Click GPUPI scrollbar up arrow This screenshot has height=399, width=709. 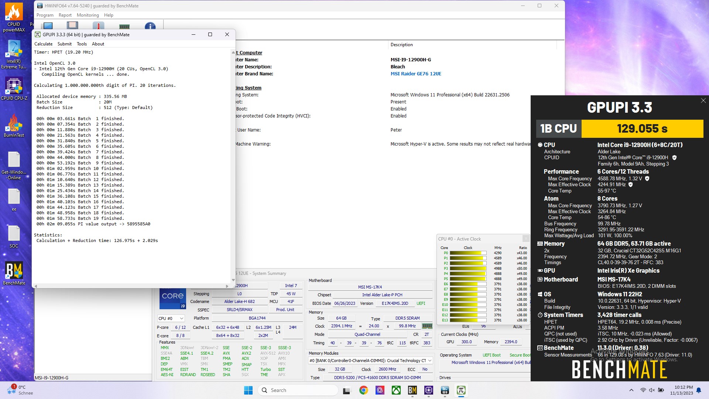point(233,53)
